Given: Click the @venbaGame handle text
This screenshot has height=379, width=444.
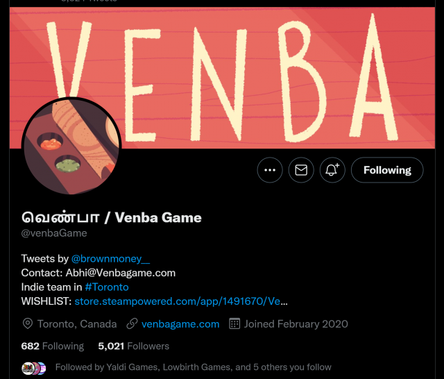Looking at the screenshot, I should [54, 233].
